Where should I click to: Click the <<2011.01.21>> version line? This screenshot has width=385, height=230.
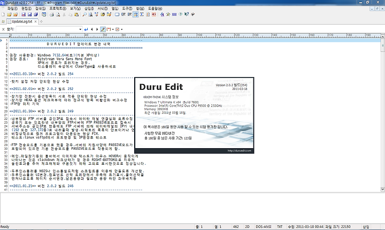tap(42, 186)
